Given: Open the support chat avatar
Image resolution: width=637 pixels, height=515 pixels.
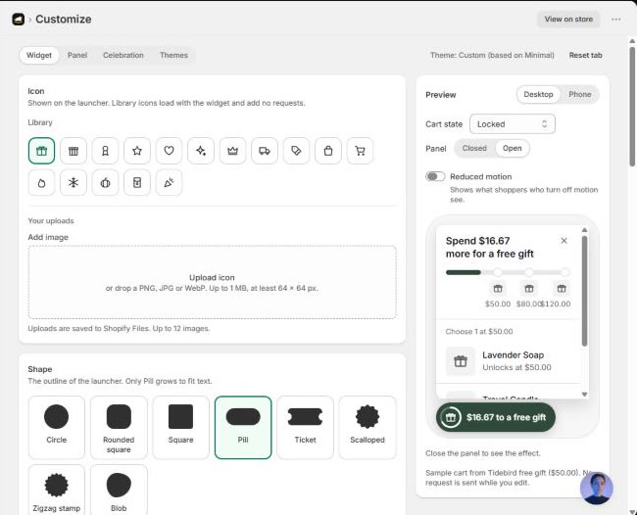Looking at the screenshot, I should tap(597, 488).
